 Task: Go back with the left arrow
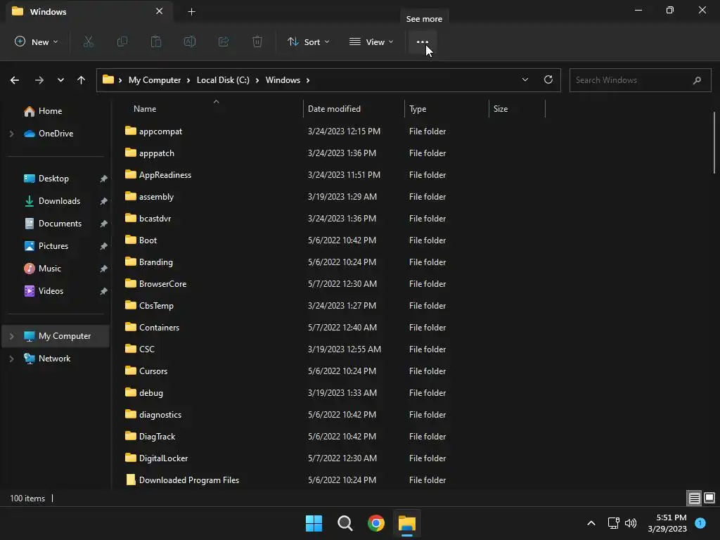15,80
